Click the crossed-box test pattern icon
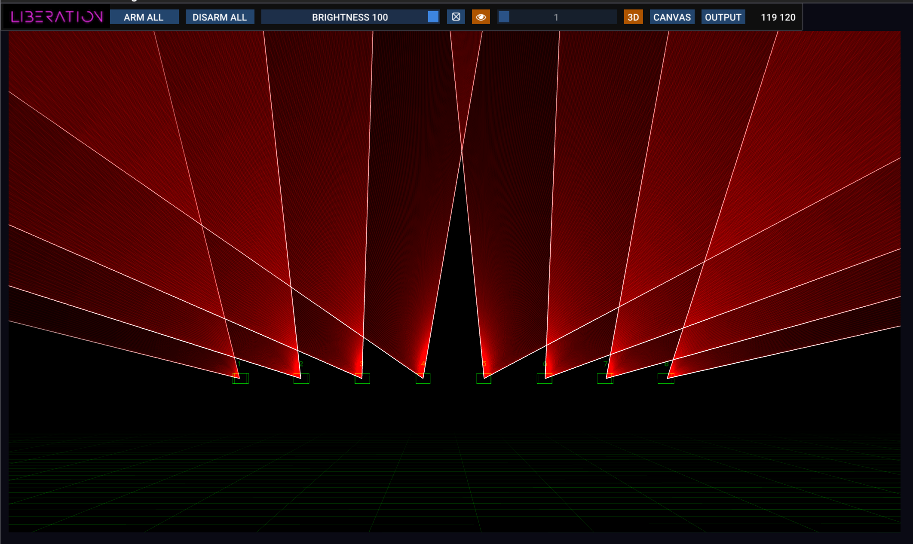913x544 pixels. tap(456, 17)
